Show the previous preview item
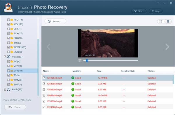 pos(48,47)
